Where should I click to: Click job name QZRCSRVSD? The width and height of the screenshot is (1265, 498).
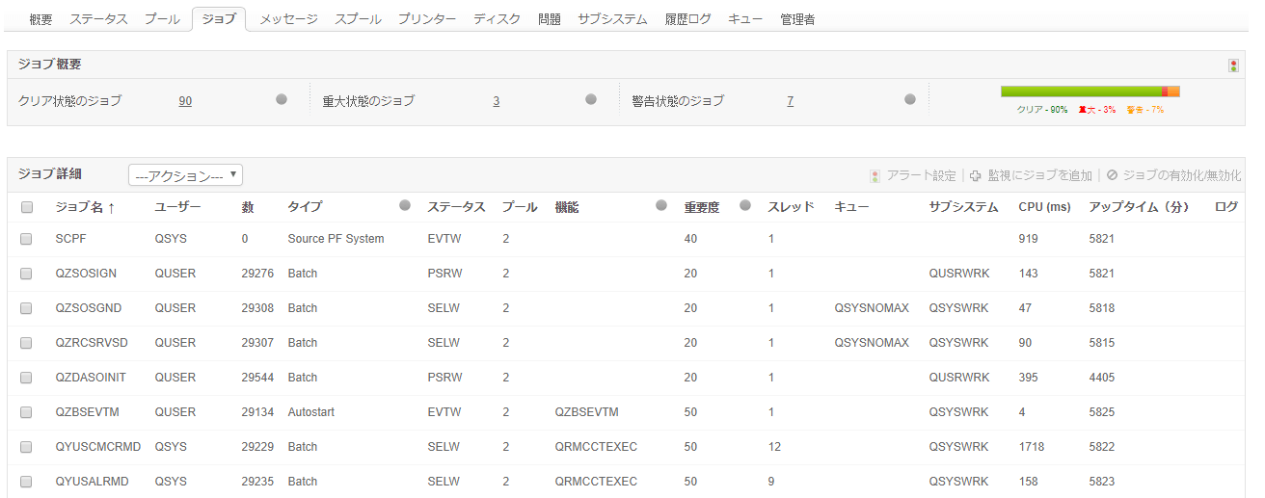coord(92,343)
